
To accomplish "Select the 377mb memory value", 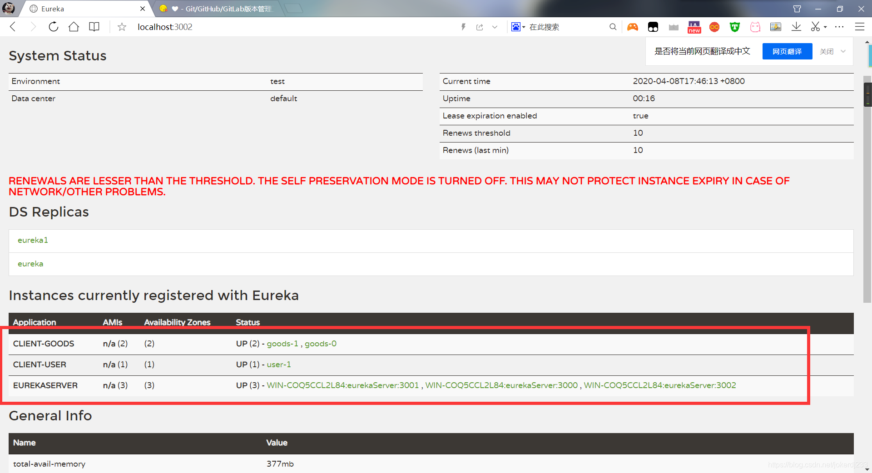I will point(280,464).
